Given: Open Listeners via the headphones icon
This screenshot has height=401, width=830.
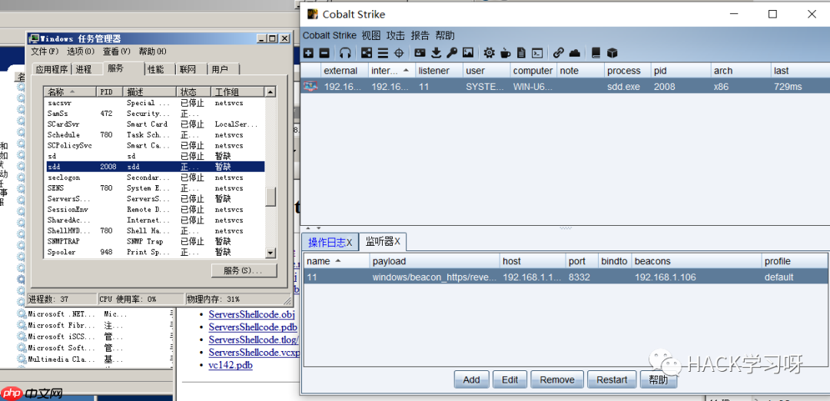Looking at the screenshot, I should pyautogui.click(x=345, y=53).
